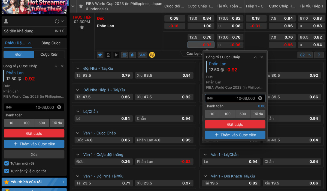The image size is (327, 191).
Task: Open the live stream play icon
Action: (116, 55)
